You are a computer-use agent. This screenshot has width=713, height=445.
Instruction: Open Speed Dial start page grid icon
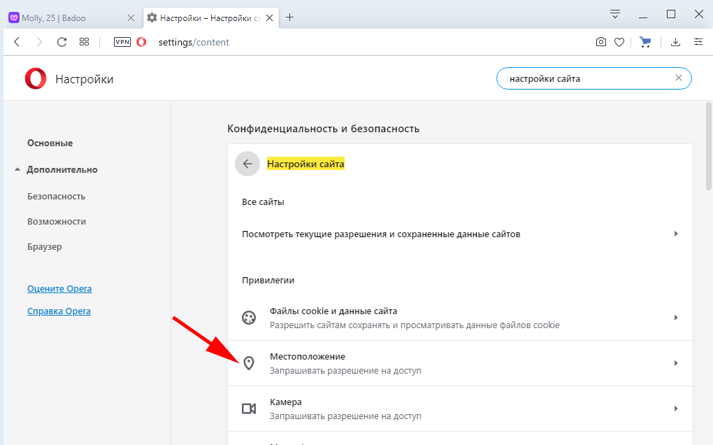click(85, 42)
